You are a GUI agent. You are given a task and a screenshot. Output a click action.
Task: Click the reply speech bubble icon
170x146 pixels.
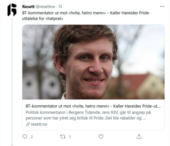coord(25,137)
